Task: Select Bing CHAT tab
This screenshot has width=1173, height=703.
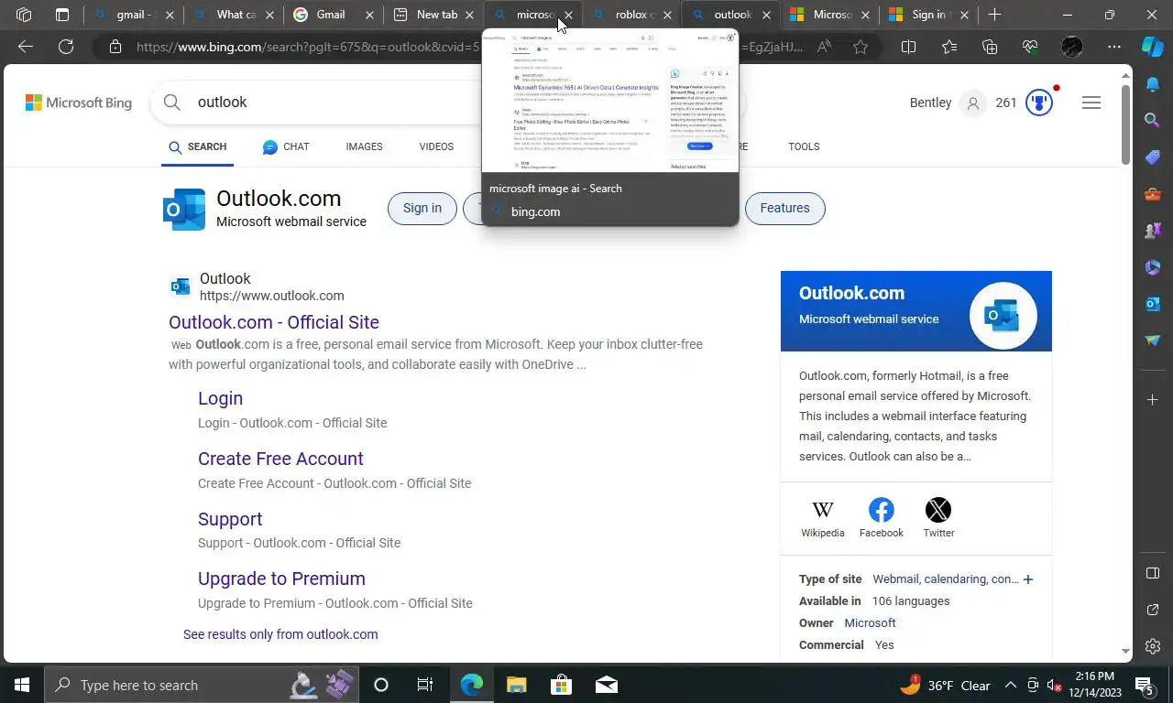Action: 286,146
